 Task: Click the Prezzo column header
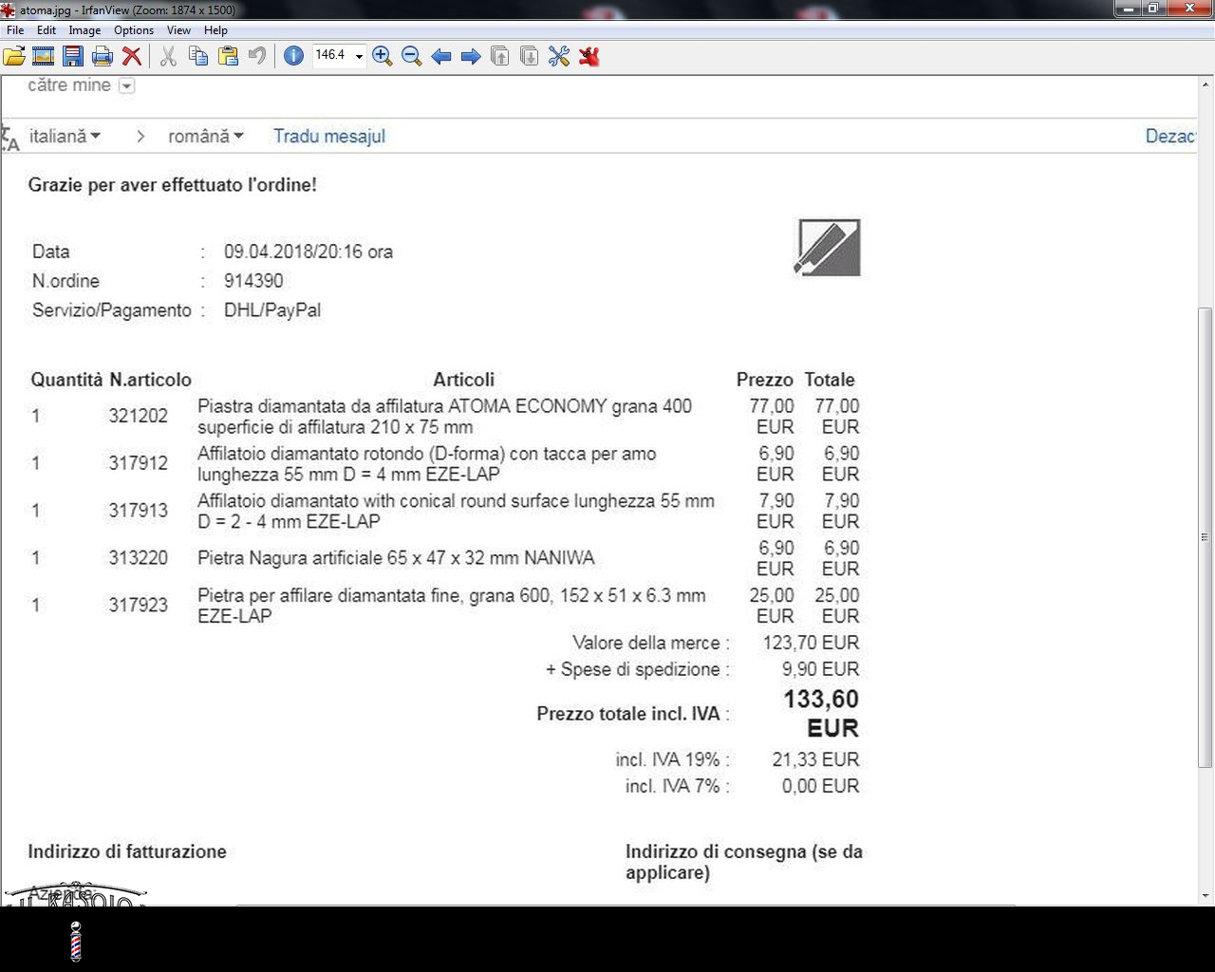[x=765, y=380]
